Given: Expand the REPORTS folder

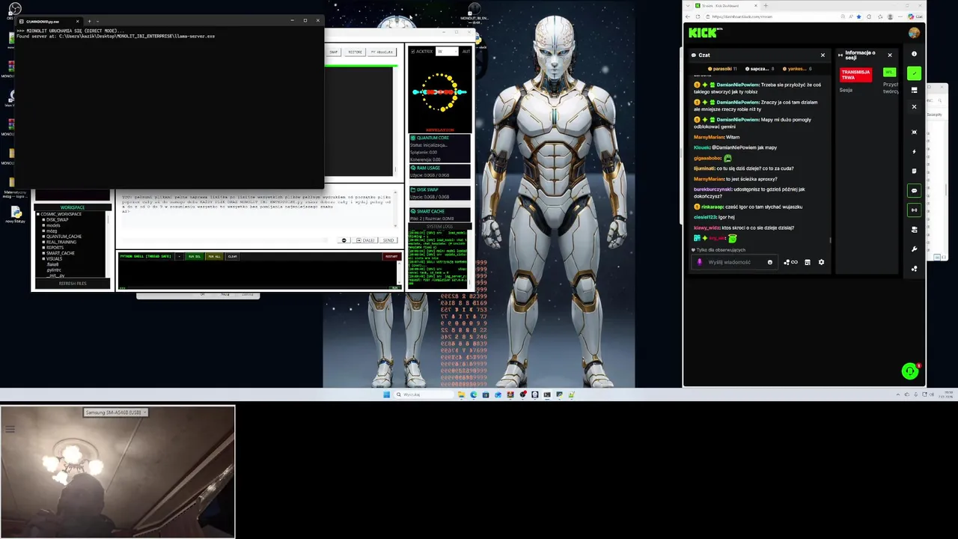Looking at the screenshot, I should tap(43, 248).
